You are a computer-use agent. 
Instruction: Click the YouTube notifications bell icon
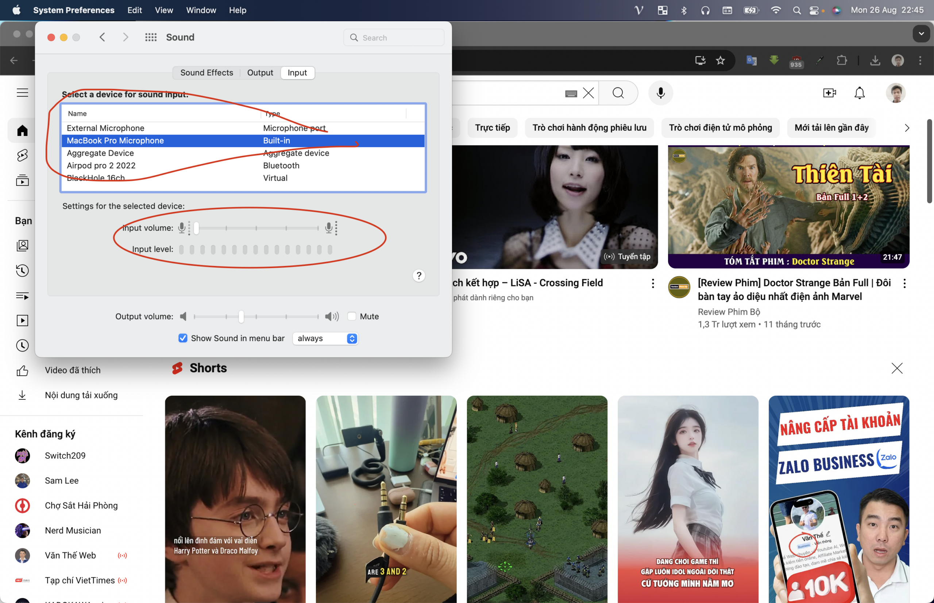(860, 93)
